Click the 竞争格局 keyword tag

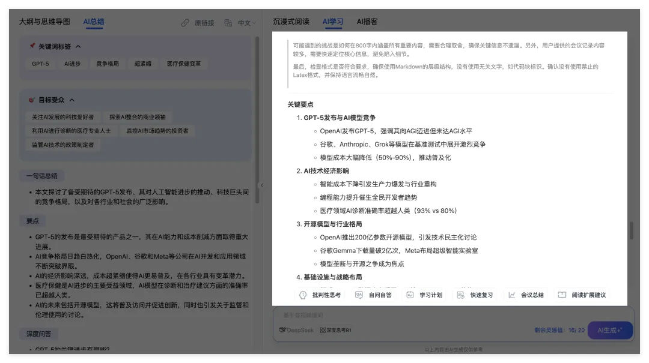(108, 64)
